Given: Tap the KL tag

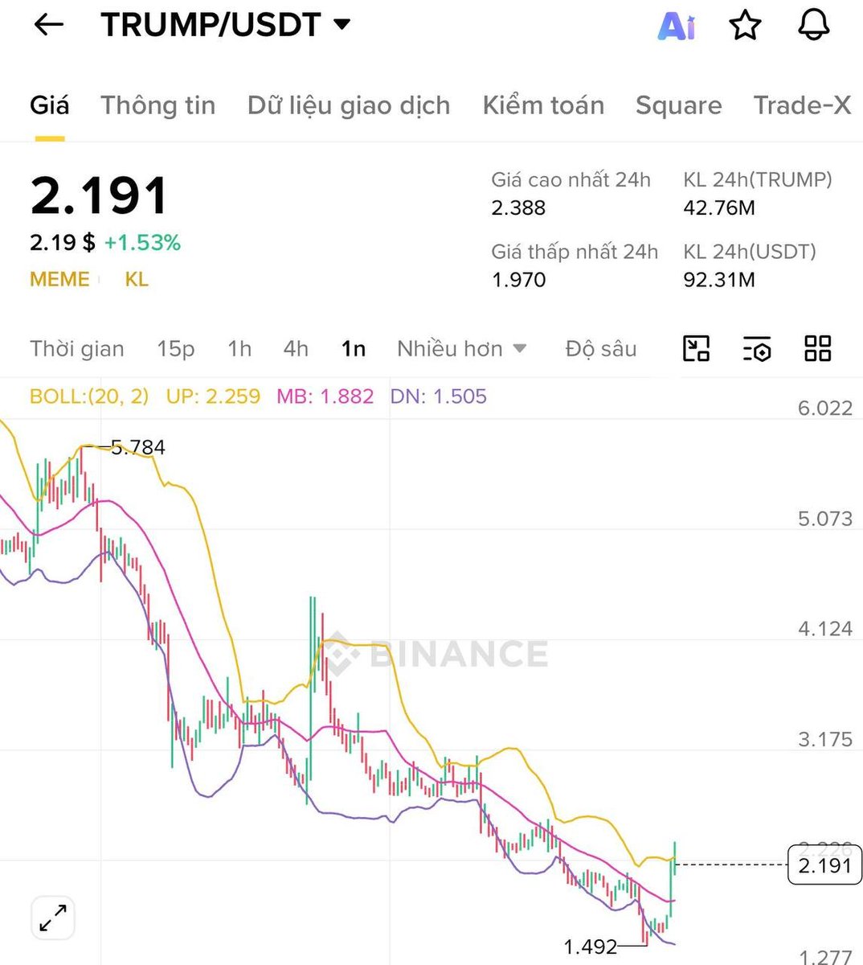Looking at the screenshot, I should click(137, 279).
